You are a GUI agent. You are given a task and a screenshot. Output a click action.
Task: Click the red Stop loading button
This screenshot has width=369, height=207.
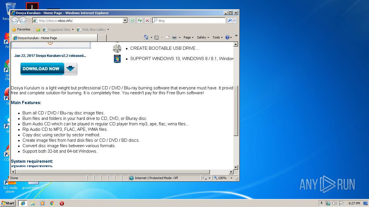(147, 20)
